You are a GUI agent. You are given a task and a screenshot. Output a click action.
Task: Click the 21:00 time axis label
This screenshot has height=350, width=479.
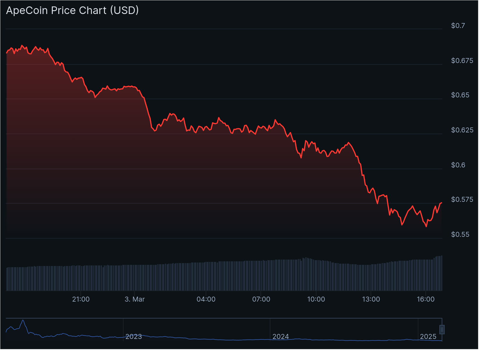[81, 299]
